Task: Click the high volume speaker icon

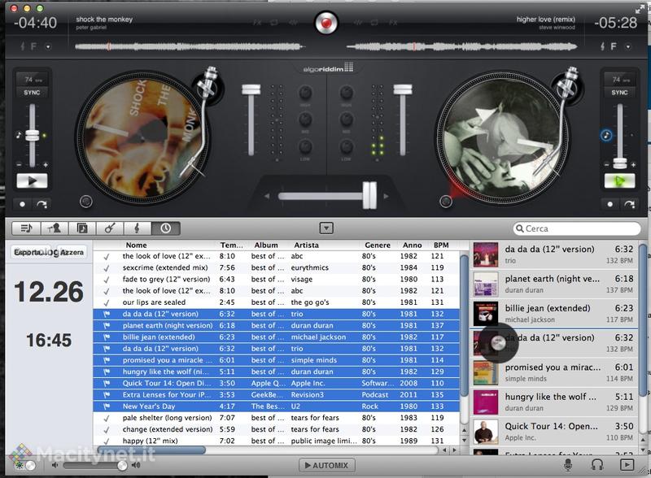Action: pyautogui.click(x=136, y=465)
